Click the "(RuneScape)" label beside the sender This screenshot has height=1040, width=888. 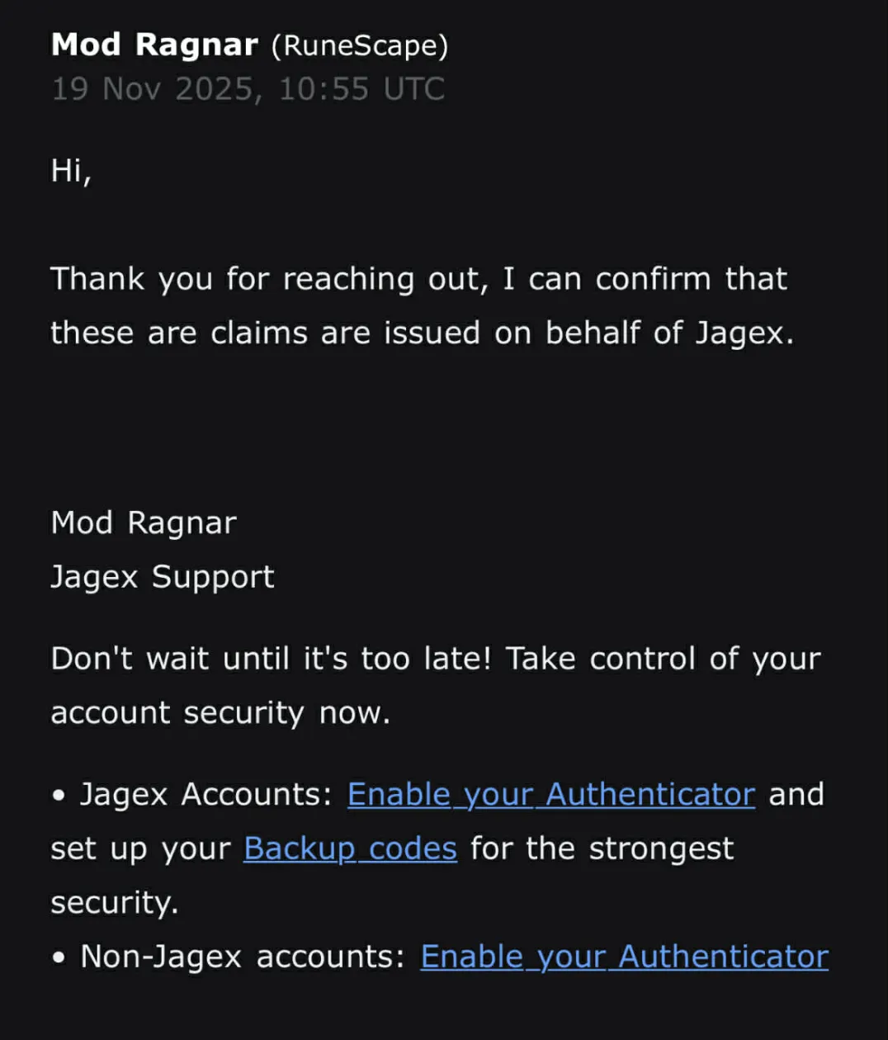[x=359, y=45]
